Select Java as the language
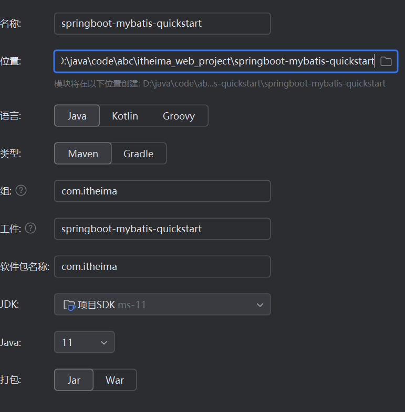 pyautogui.click(x=77, y=116)
